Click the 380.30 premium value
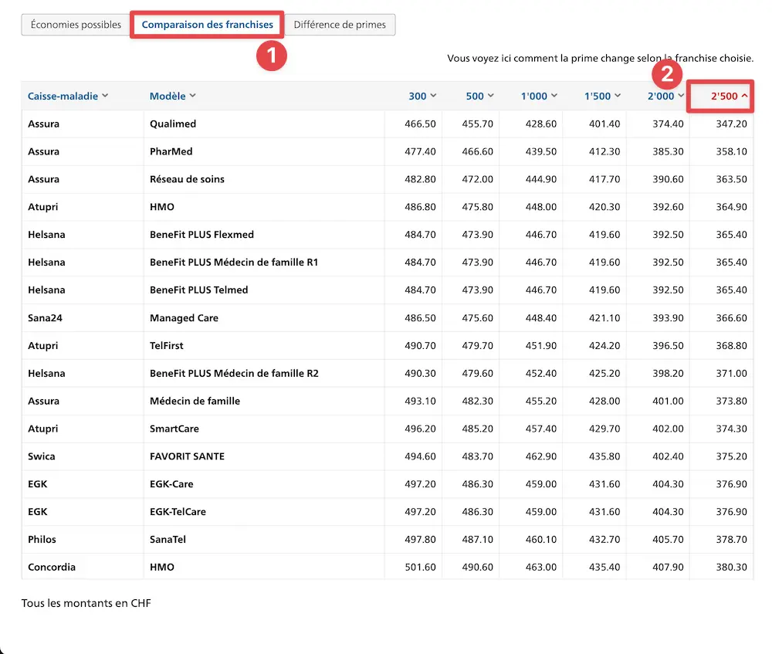 [732, 568]
